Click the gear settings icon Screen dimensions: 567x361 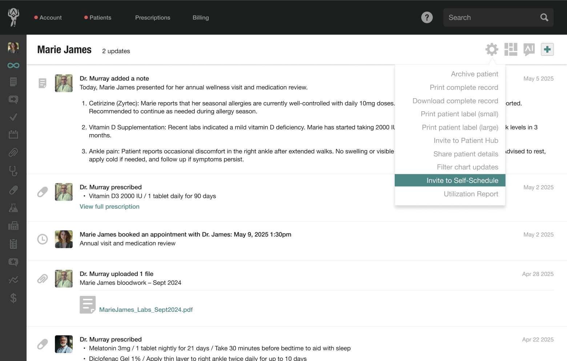491,49
